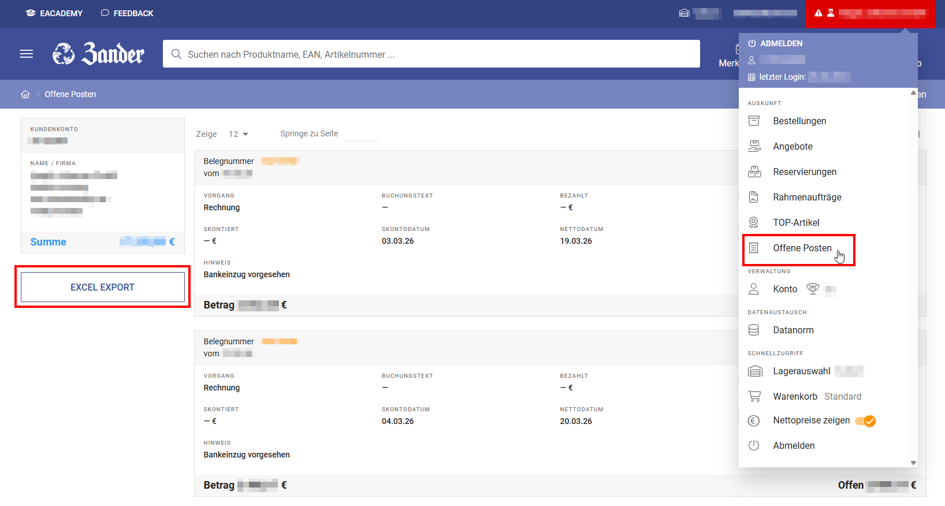Screen dimensions: 945x506
Task: Click the TOP-Artikel award icon
Action: [754, 222]
